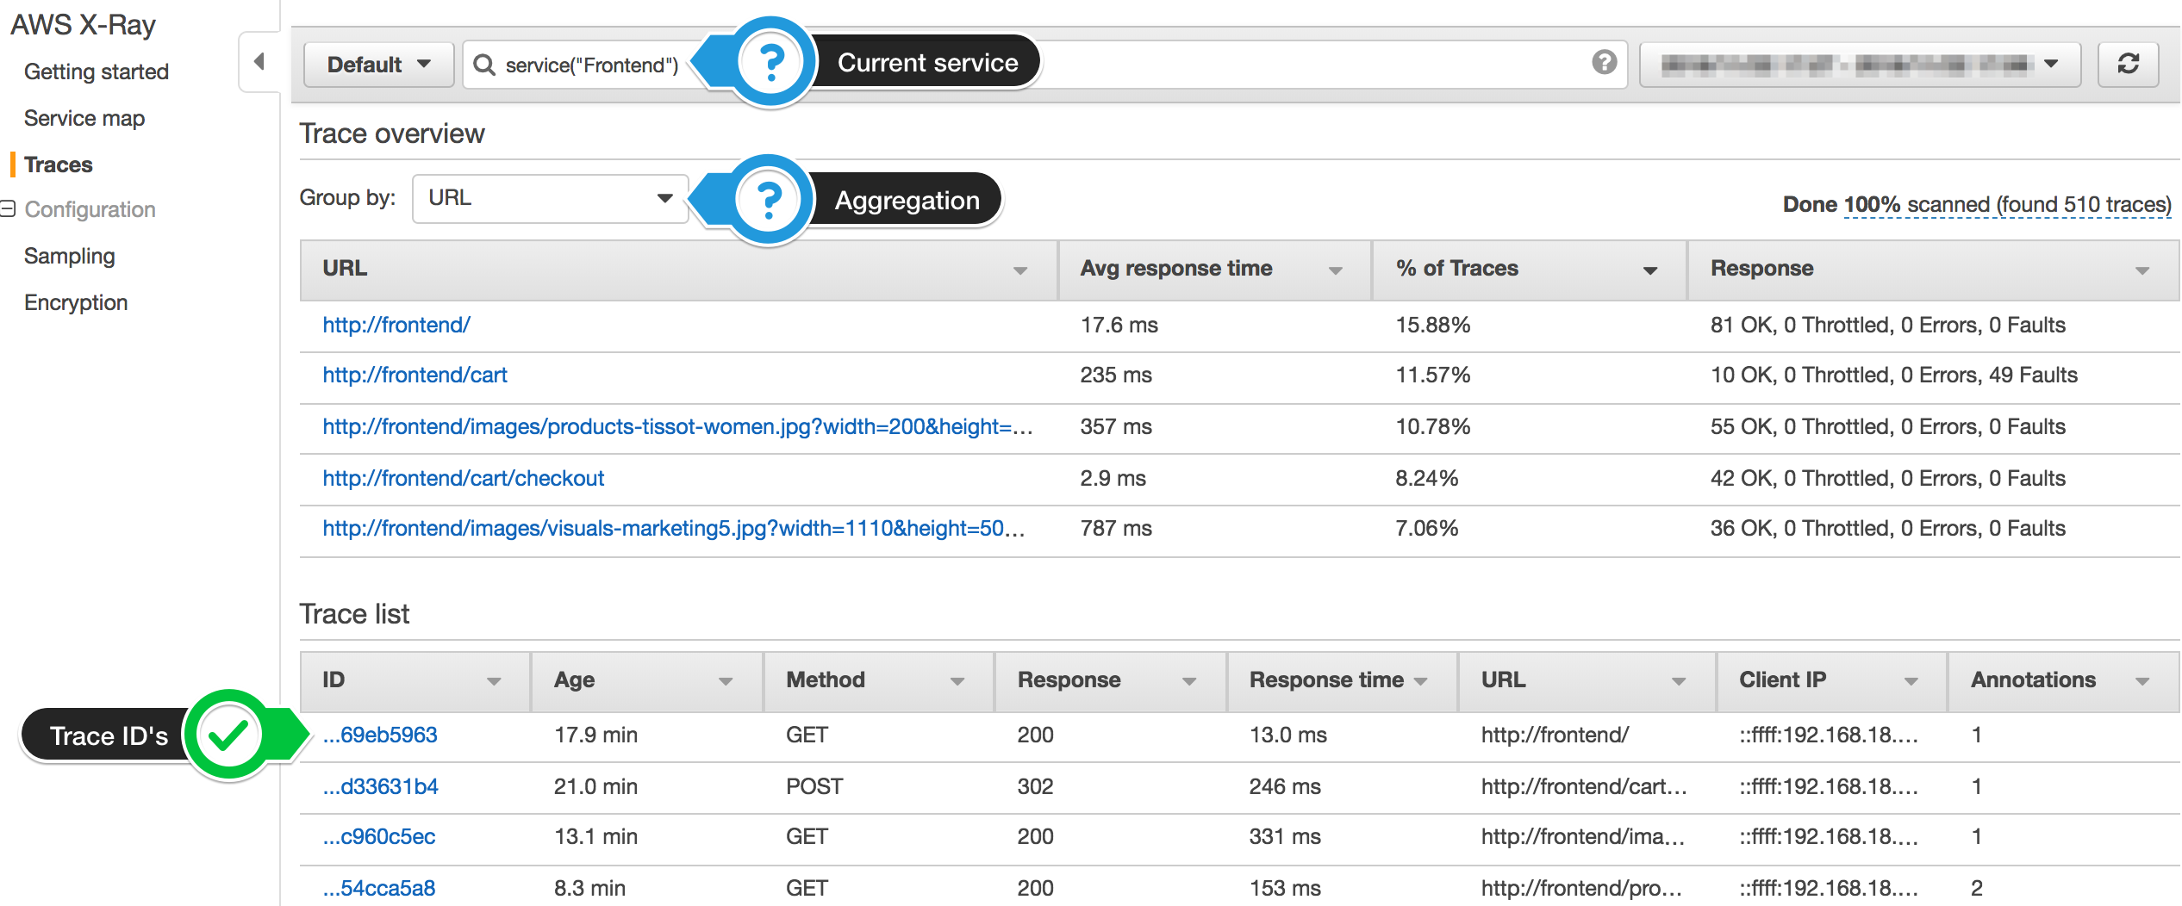Click the 246 ms response time cell
Viewport: 2182px width, 906px height.
tap(1285, 786)
